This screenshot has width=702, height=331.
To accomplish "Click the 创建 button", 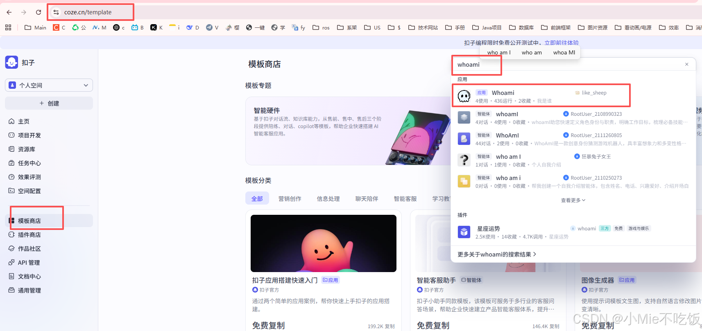I will click(x=49, y=103).
